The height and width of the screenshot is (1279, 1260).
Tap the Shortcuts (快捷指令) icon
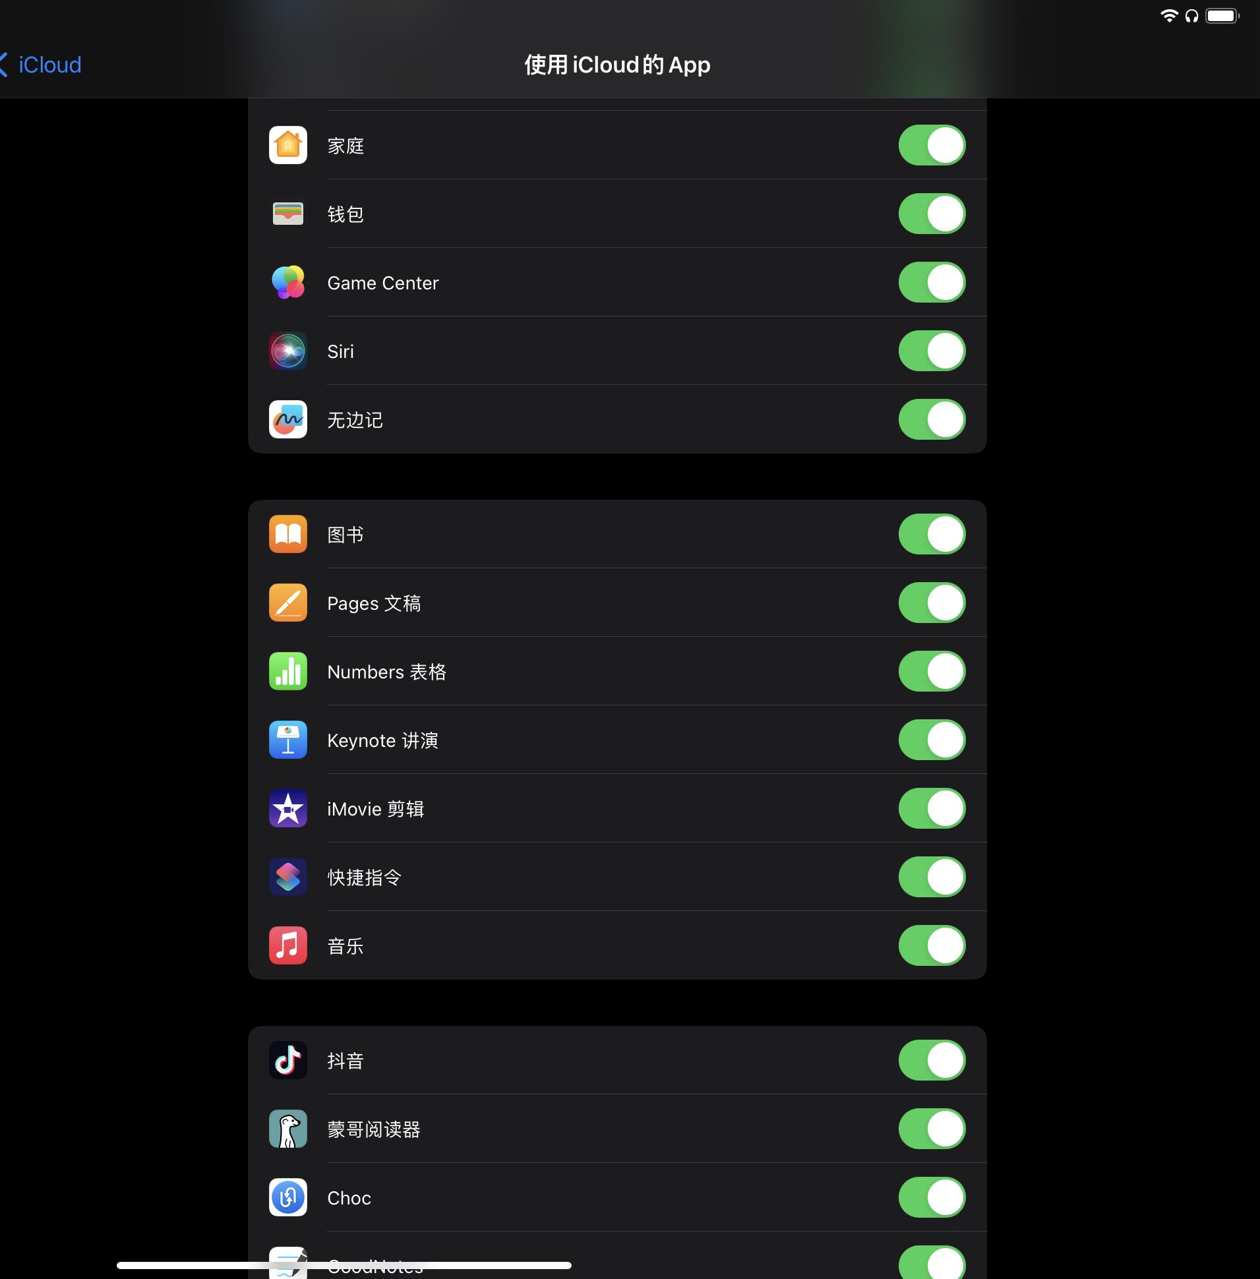[288, 877]
